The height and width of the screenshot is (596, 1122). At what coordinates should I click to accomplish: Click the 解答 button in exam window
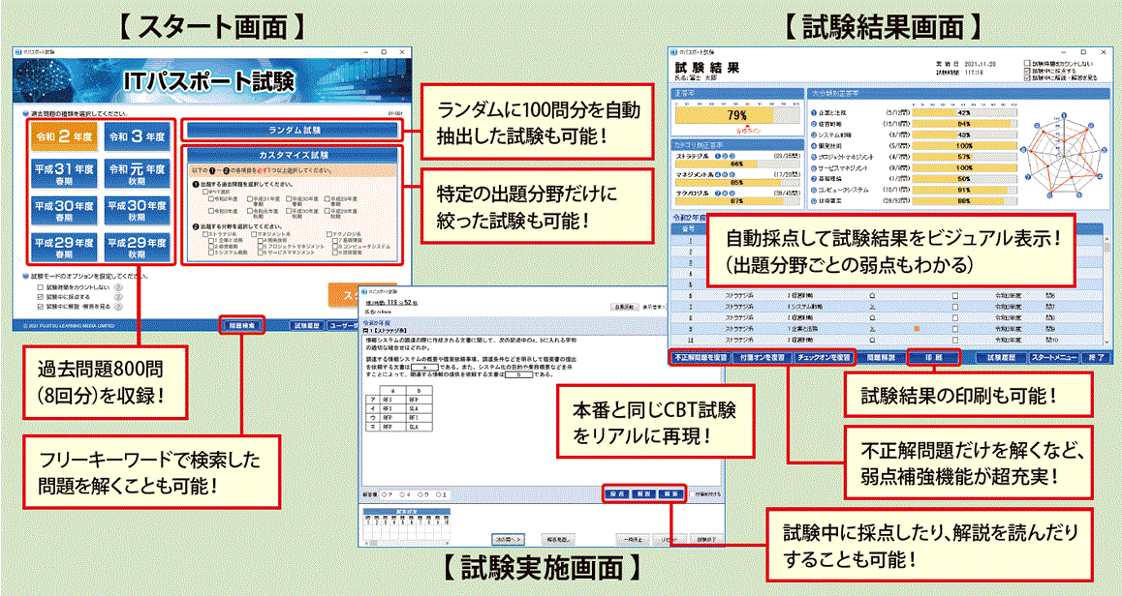pyautogui.click(x=671, y=493)
